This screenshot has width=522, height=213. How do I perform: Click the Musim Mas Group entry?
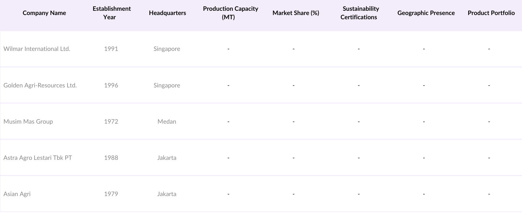[28, 122]
